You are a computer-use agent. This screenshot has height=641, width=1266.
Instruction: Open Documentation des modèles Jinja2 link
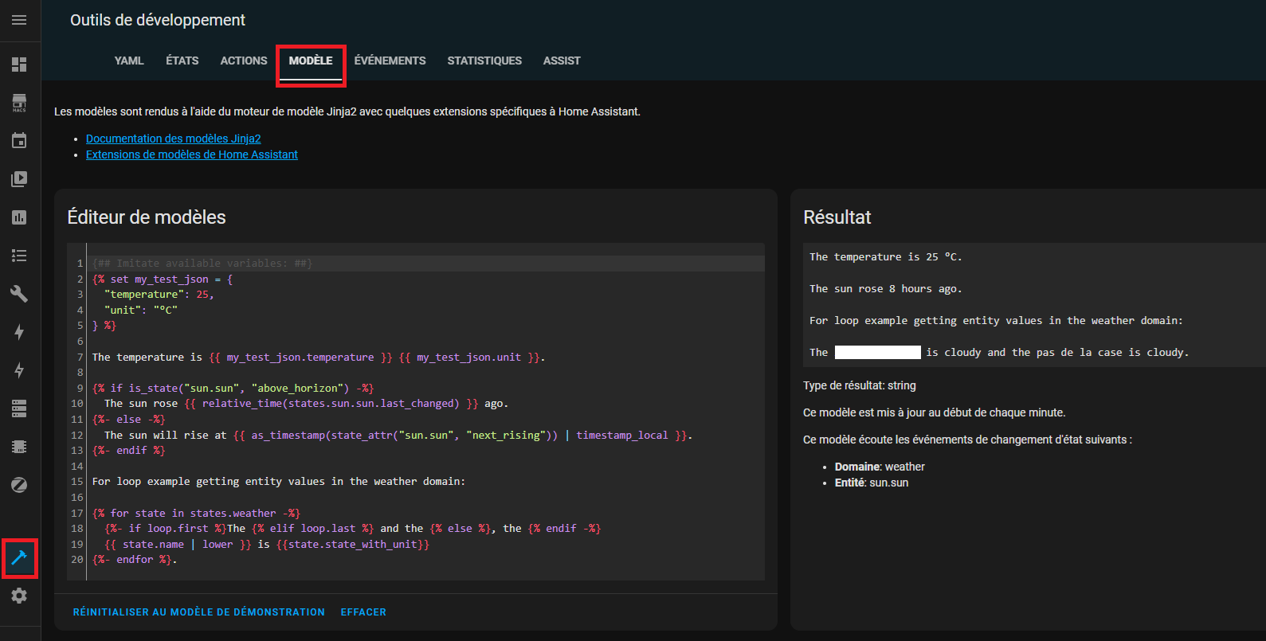pos(174,139)
